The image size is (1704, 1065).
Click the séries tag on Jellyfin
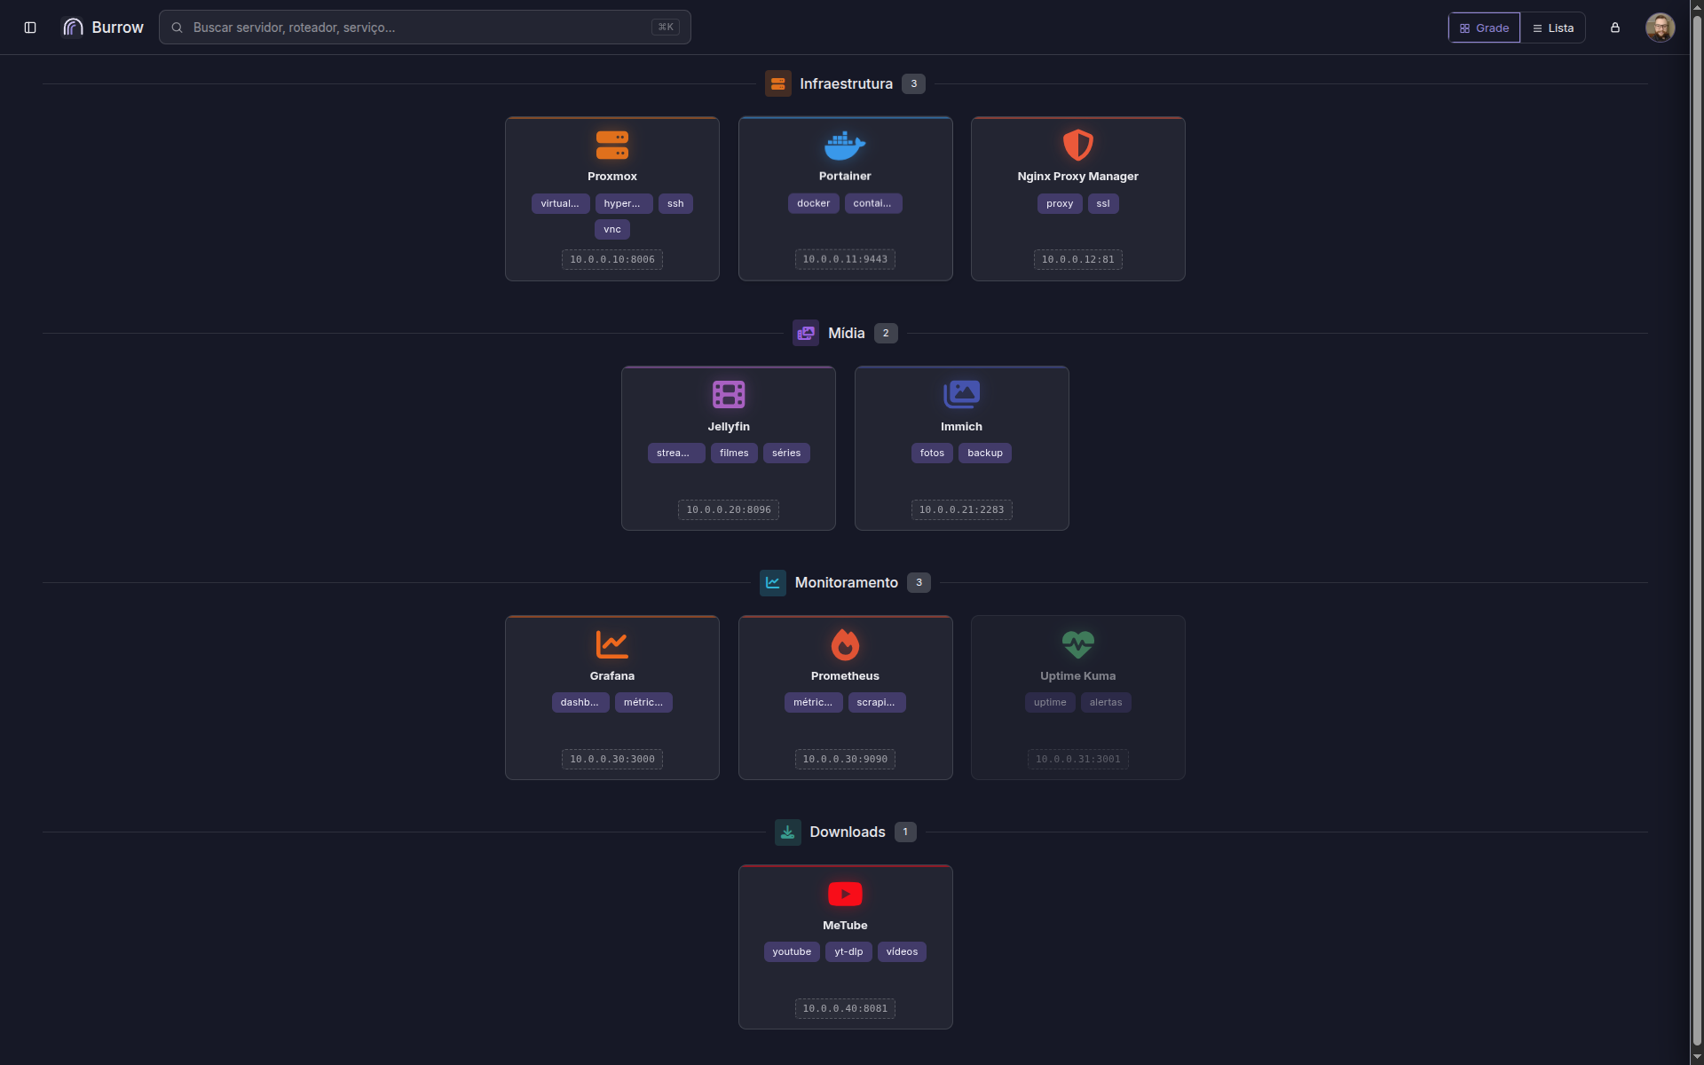pyautogui.click(x=786, y=453)
